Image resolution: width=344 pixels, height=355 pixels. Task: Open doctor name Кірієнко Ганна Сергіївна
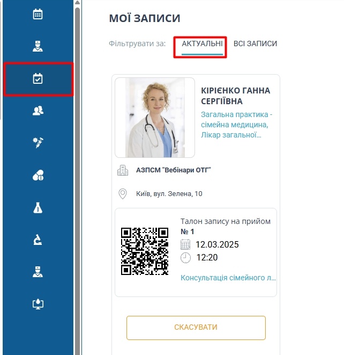235,96
